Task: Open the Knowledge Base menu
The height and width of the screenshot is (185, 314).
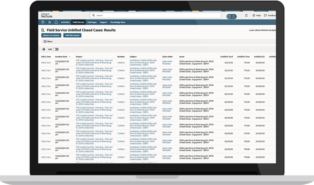Action: pyautogui.click(x=118, y=22)
